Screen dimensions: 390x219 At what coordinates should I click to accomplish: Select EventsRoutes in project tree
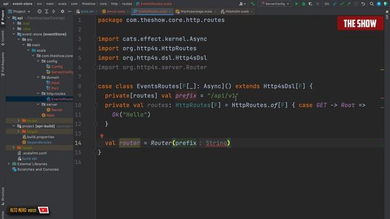pos(60,99)
